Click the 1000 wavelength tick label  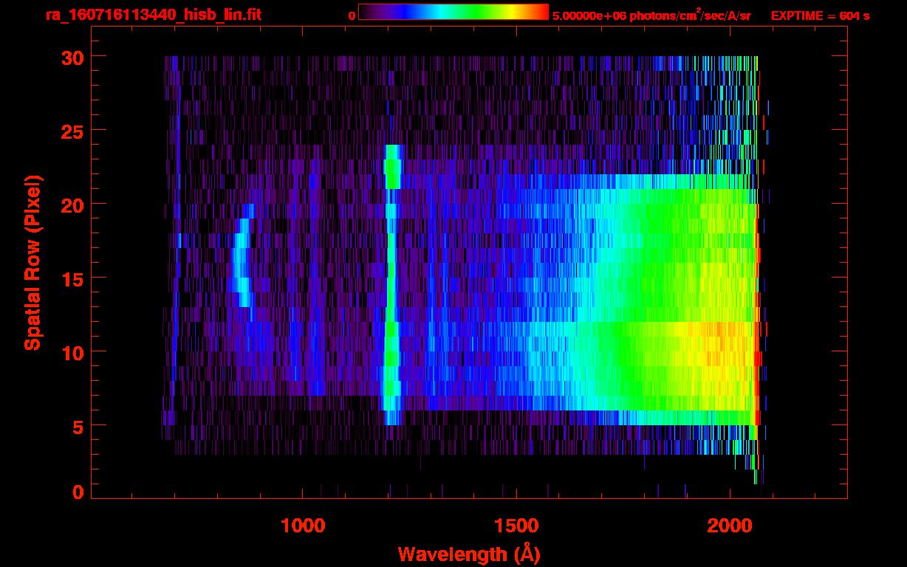(x=303, y=526)
